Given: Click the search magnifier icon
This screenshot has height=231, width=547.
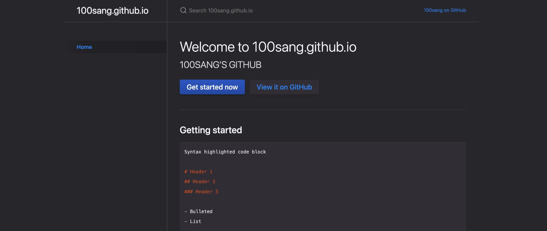Looking at the screenshot, I should pyautogui.click(x=183, y=10).
